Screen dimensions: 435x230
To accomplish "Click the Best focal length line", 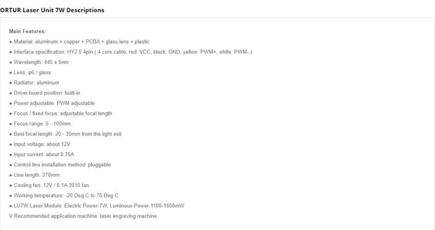I will [x=66, y=134].
